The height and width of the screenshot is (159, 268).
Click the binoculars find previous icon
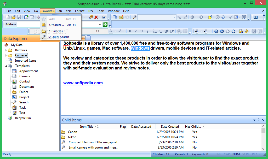[179, 17]
